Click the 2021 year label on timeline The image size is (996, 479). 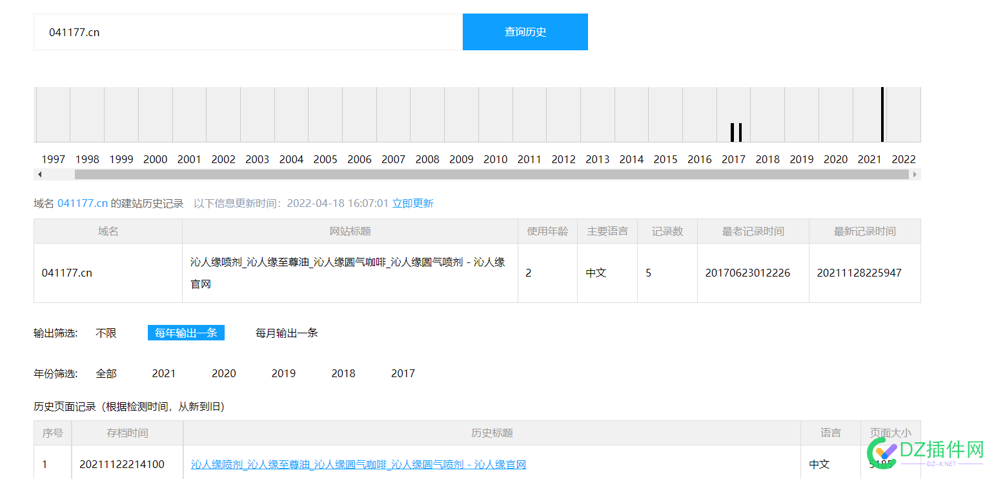[869, 159]
